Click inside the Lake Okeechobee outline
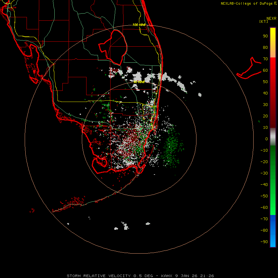 pyautogui.click(x=115, y=47)
